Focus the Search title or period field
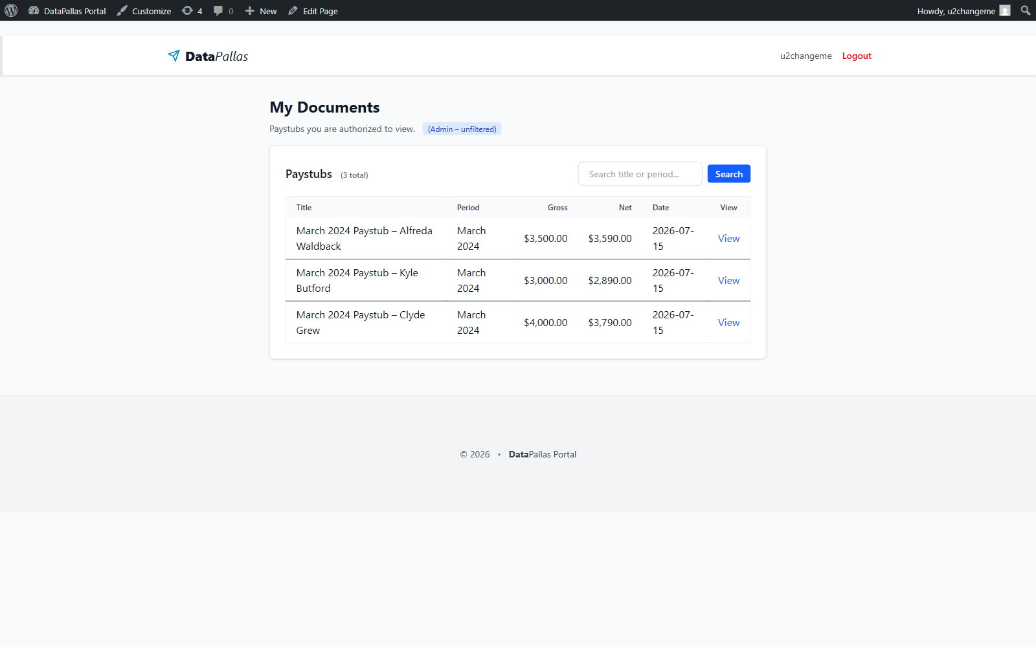 (640, 173)
